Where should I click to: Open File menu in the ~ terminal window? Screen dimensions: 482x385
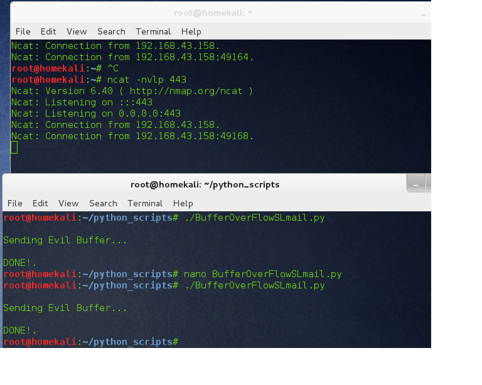pos(23,31)
